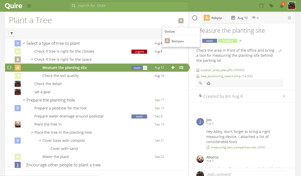Open tree_positioning_sketch.bmp attachment
301x176 pixels.
tap(221, 76)
